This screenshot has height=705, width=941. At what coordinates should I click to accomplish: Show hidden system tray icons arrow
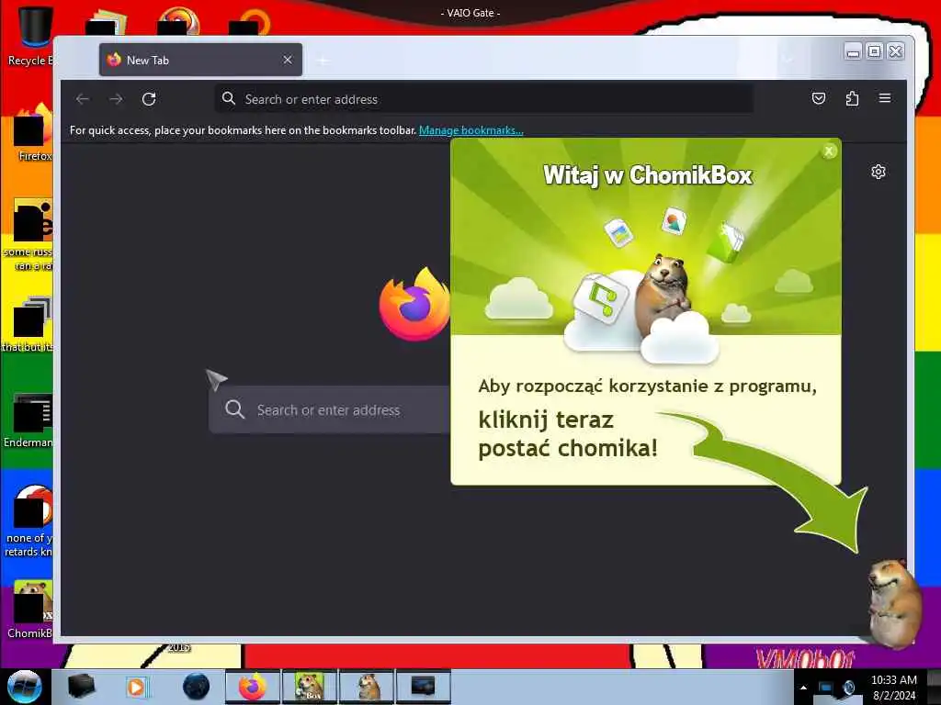803,688
